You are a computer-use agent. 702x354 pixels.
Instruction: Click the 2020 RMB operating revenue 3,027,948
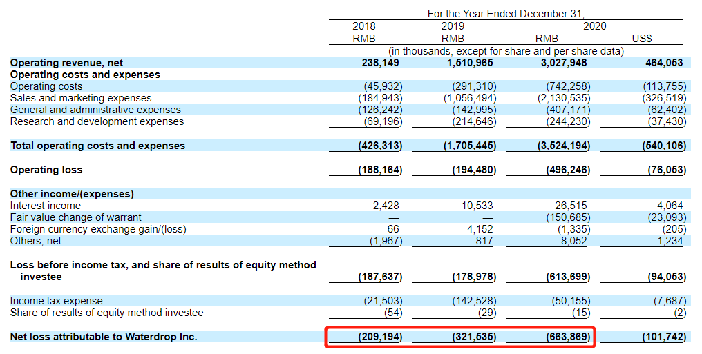click(564, 63)
